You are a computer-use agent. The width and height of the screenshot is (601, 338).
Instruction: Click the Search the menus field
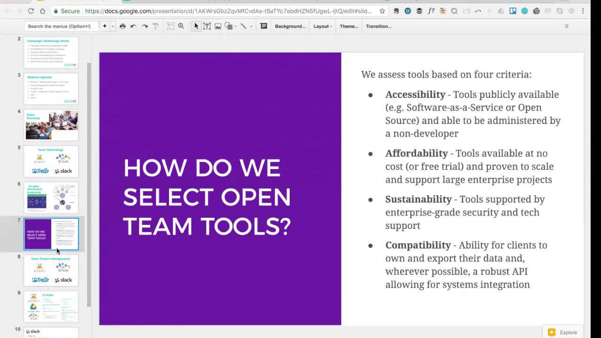point(61,26)
